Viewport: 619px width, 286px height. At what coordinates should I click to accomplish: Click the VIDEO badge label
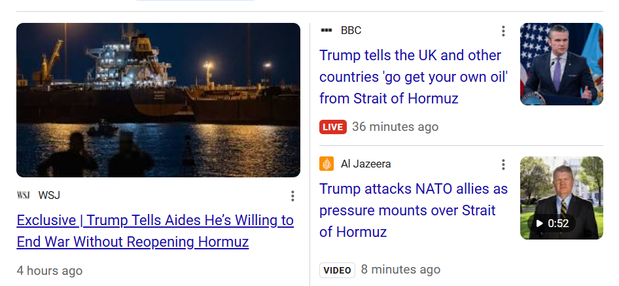tap(337, 270)
